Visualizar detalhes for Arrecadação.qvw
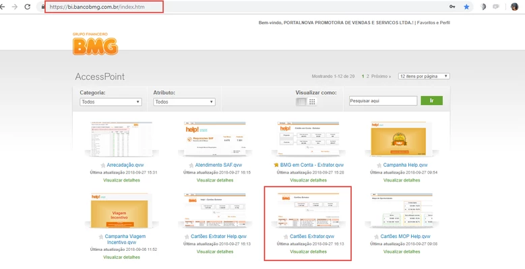 click(x=121, y=180)
